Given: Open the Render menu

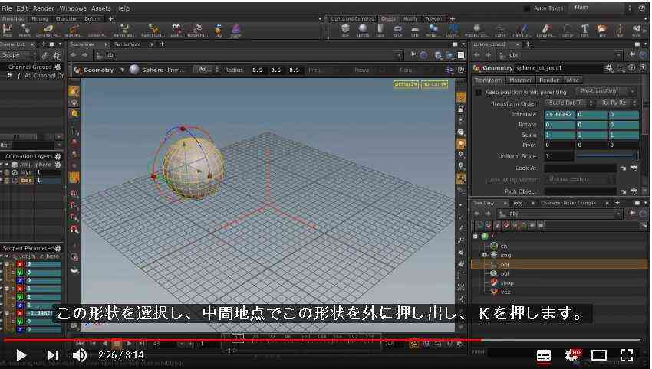Looking at the screenshot, I should (x=44, y=8).
